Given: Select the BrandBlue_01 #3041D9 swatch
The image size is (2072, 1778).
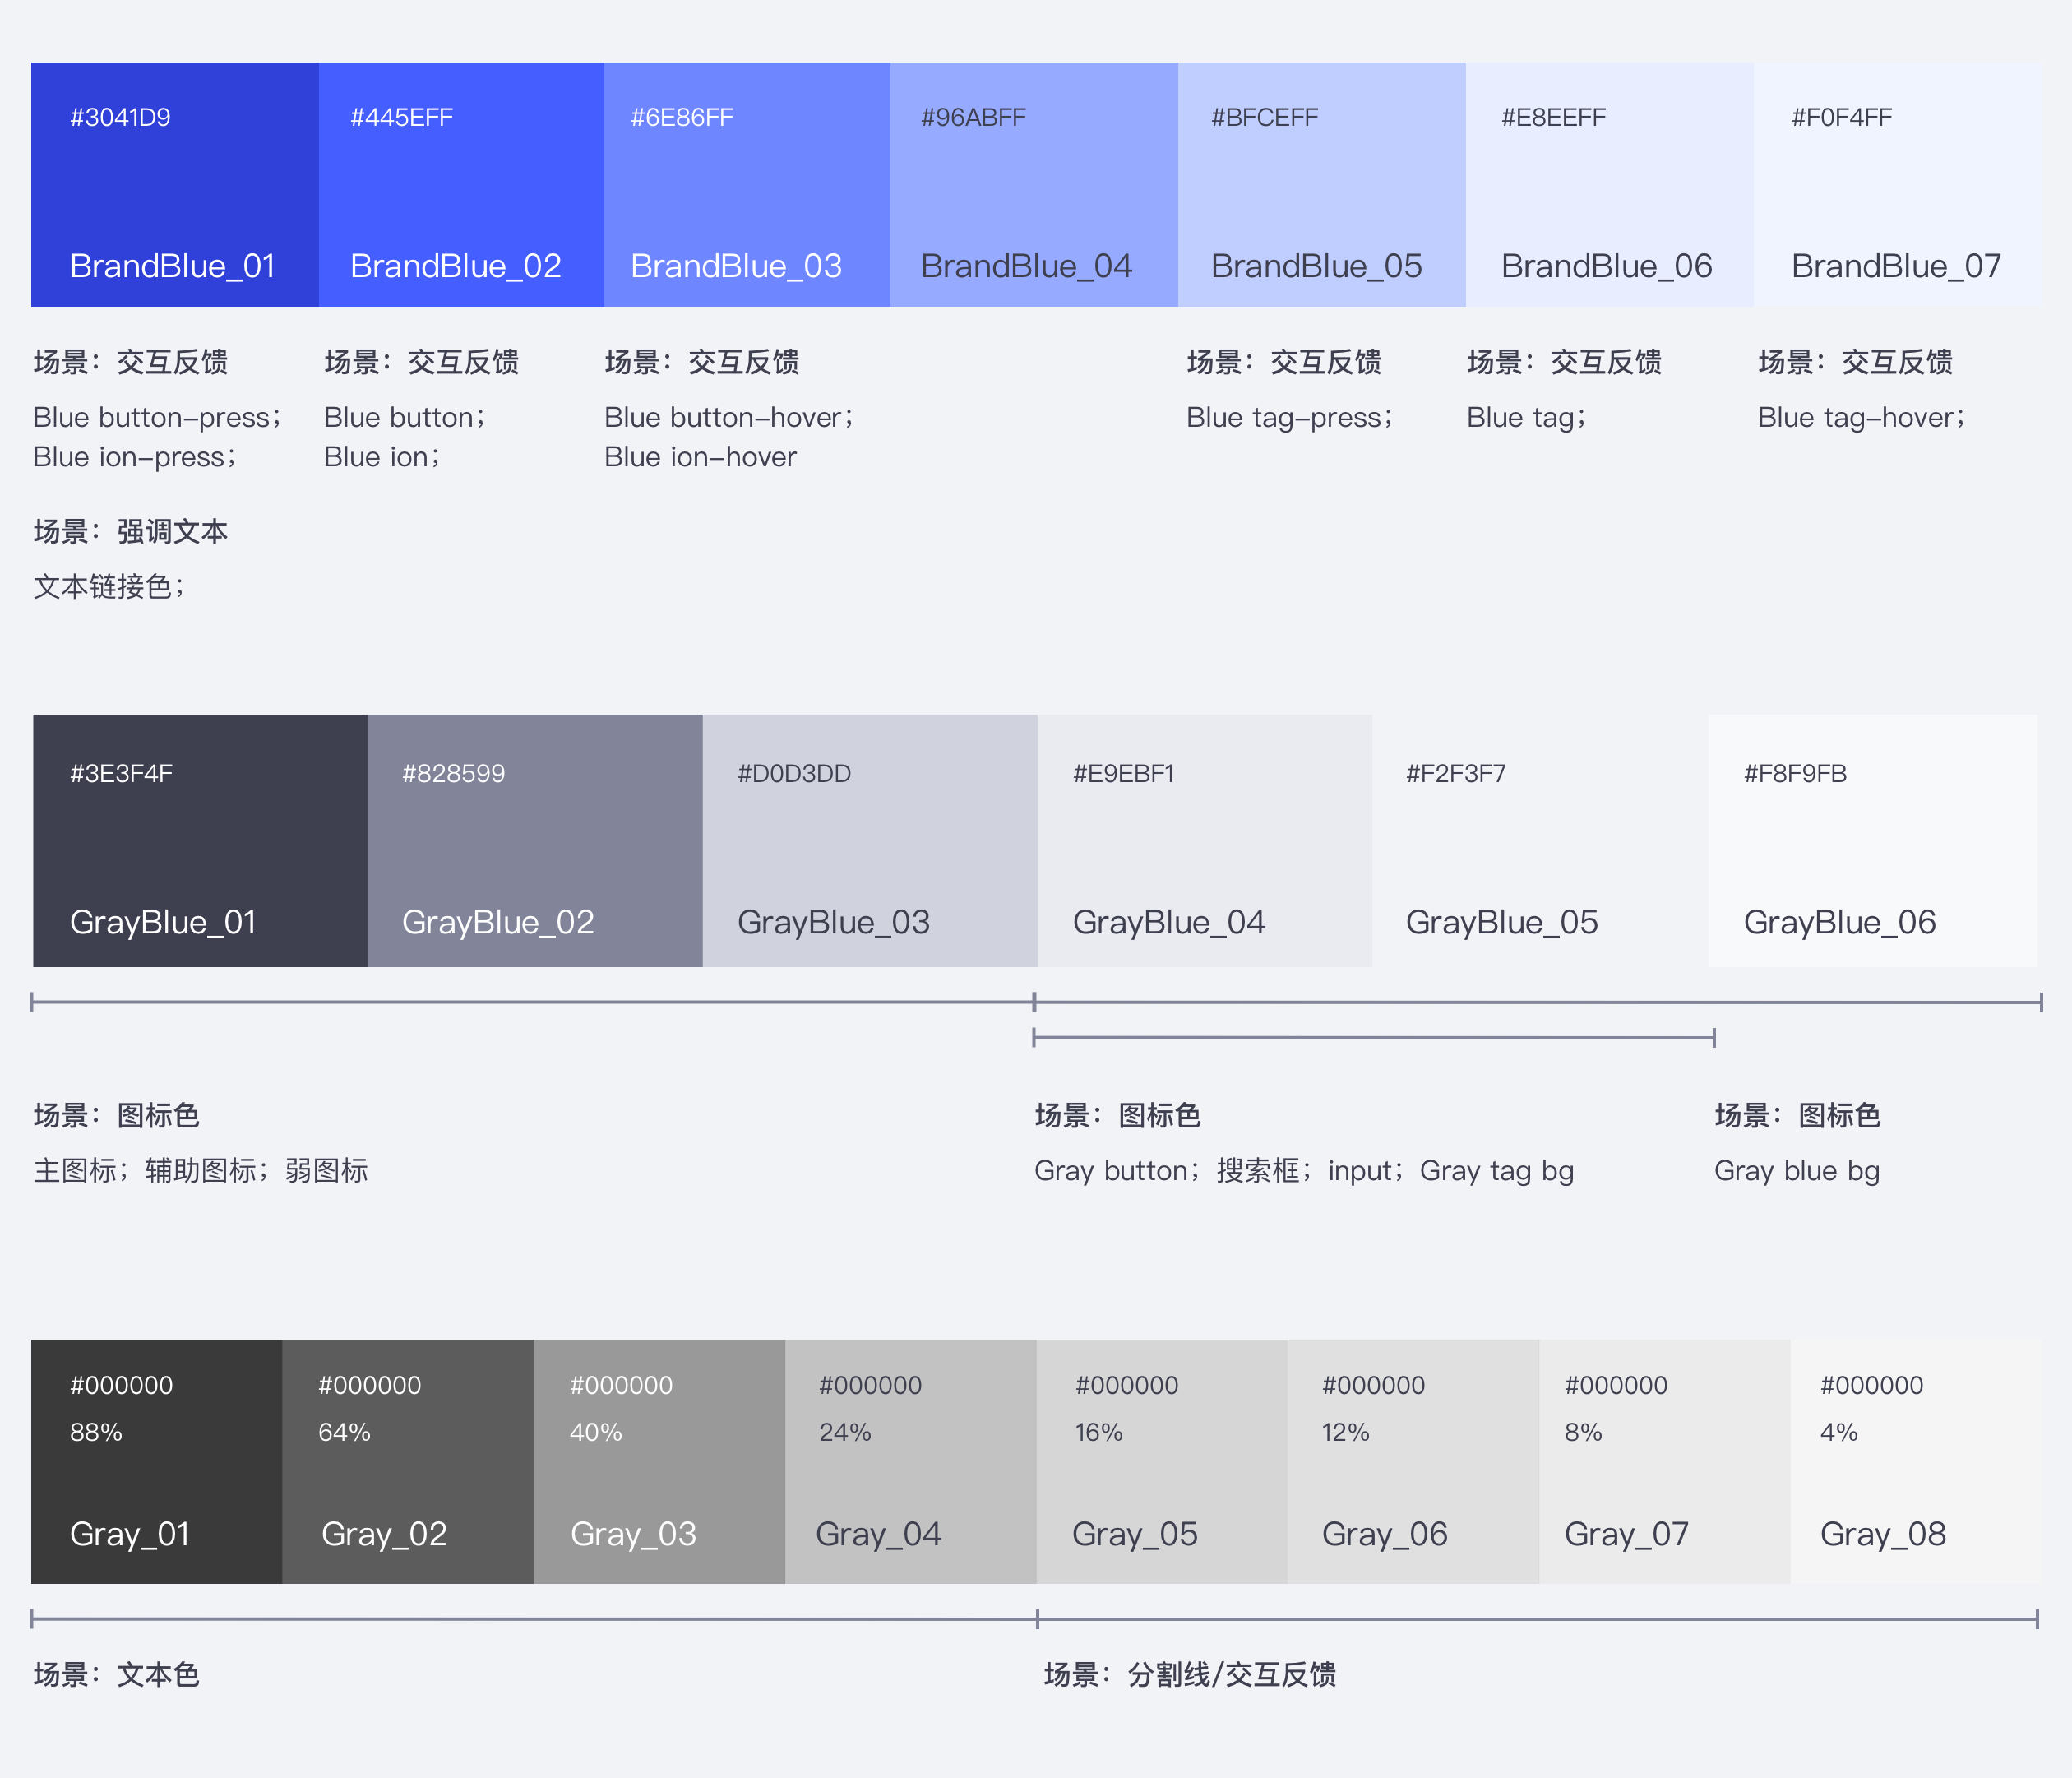Looking at the screenshot, I should [x=175, y=185].
